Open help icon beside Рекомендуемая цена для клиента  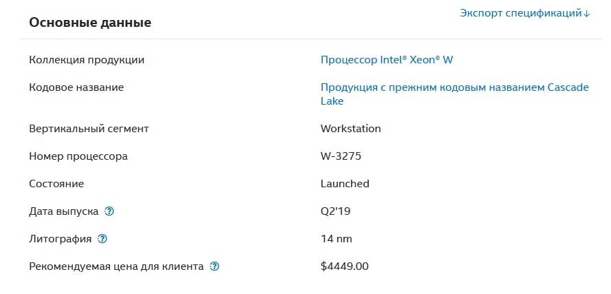click(x=214, y=266)
